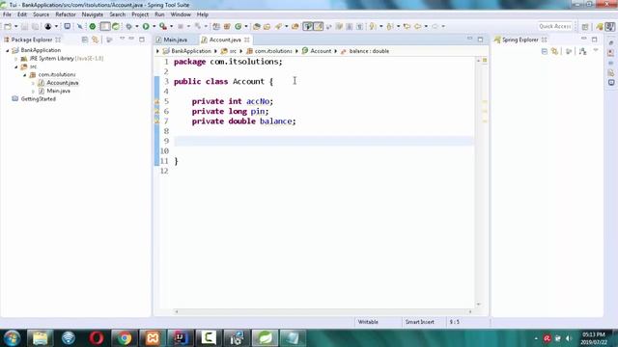Click the Save All toolbar icon

click(35, 26)
